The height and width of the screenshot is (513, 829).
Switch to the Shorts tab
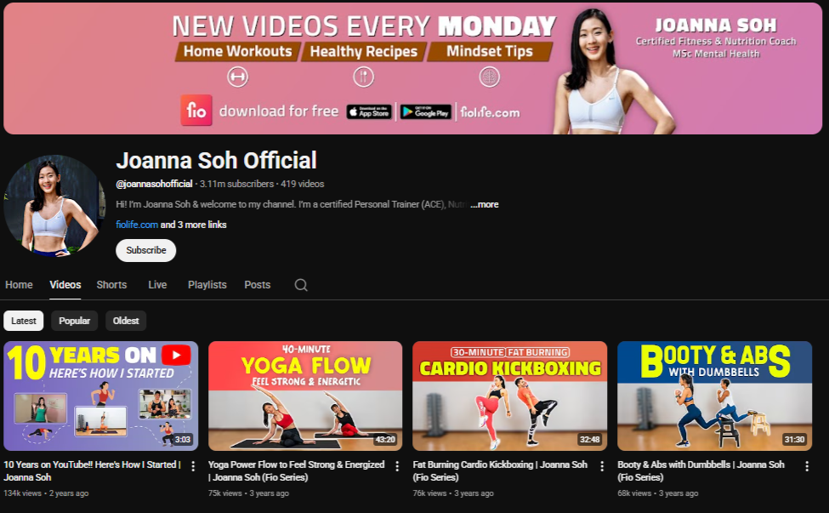tap(111, 285)
